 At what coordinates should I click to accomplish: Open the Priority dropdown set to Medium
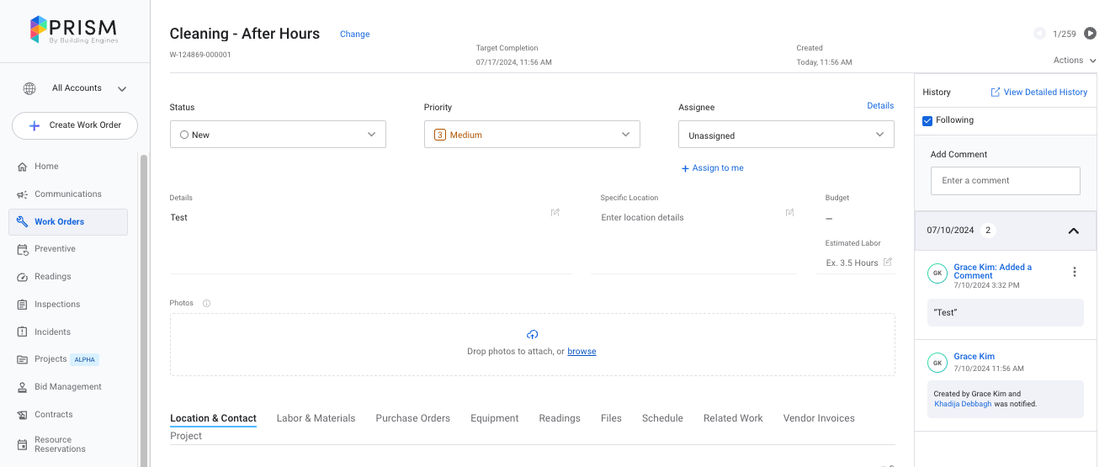pos(532,135)
